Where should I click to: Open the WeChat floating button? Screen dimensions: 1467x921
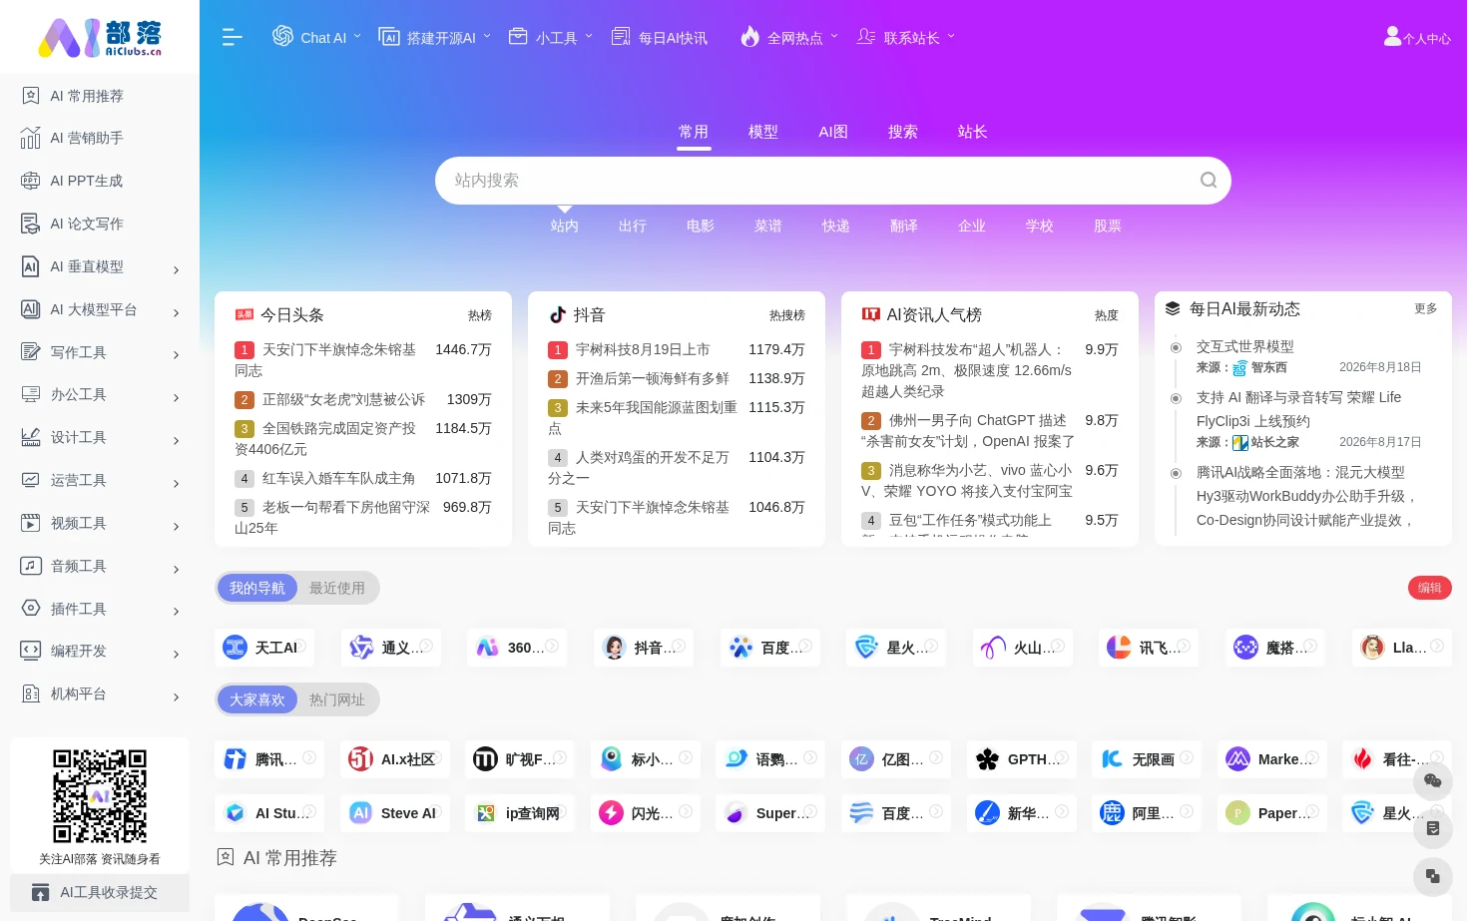[1433, 780]
